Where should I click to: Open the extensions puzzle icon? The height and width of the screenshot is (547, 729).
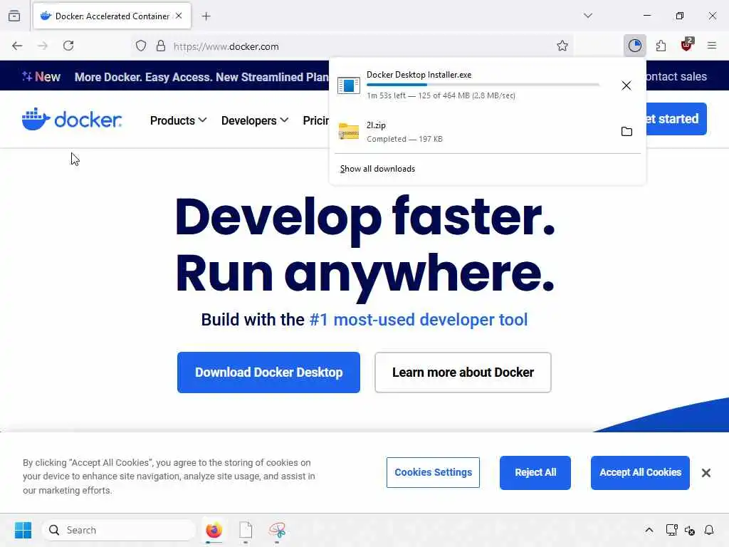(661, 46)
